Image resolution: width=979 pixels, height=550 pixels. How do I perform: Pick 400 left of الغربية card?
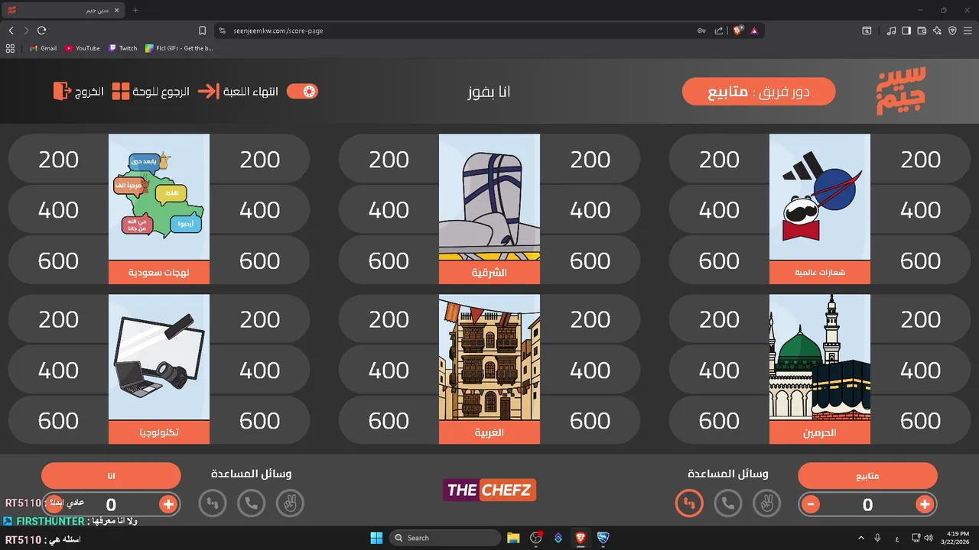coord(389,370)
